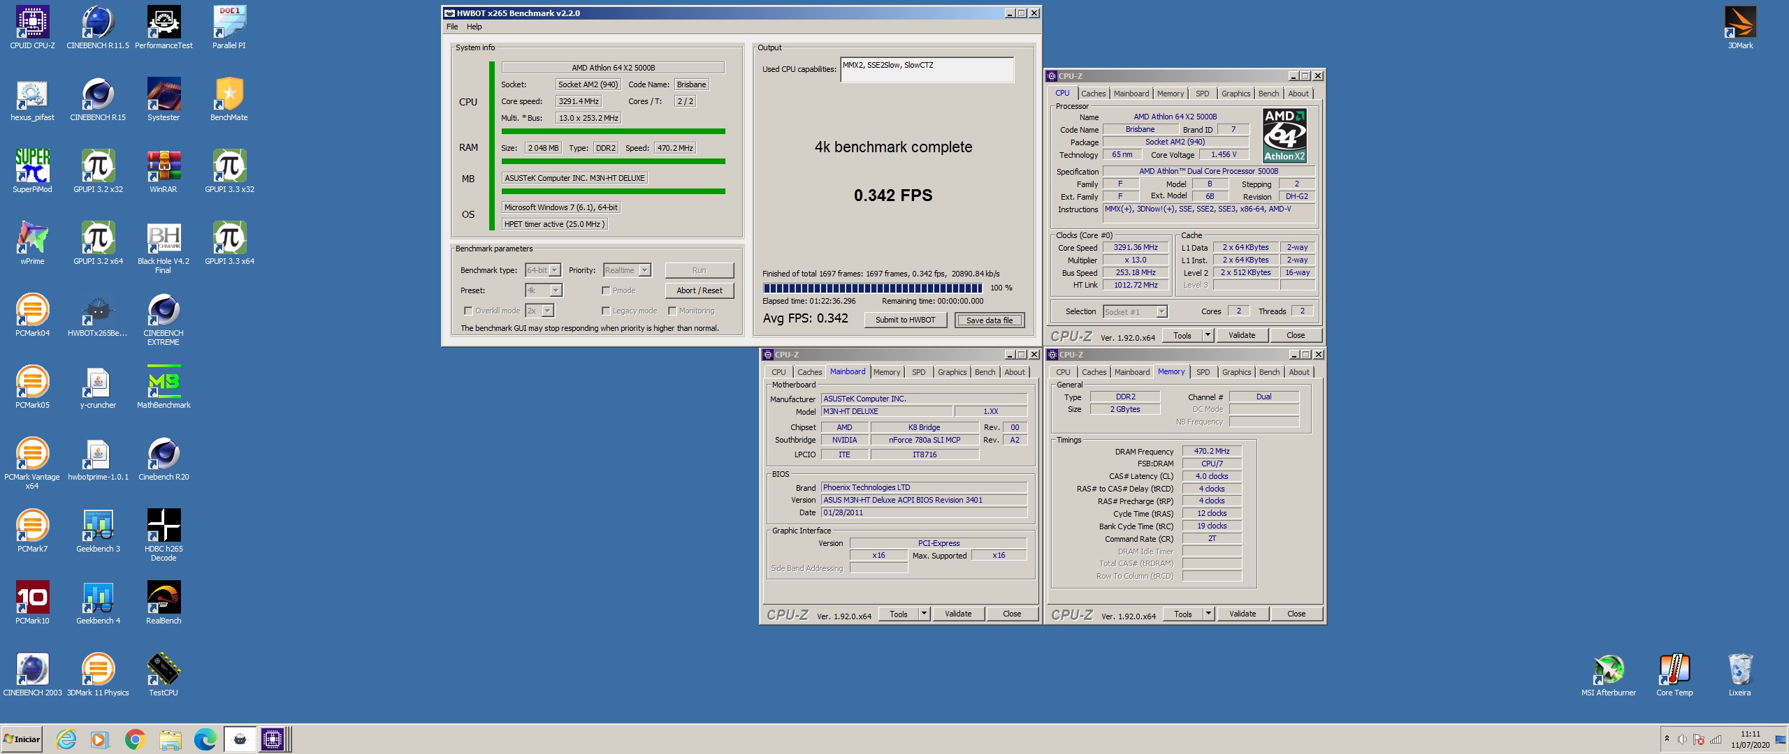Launch MathBenchmark desktop icon
1789x754 pixels.
(x=164, y=387)
